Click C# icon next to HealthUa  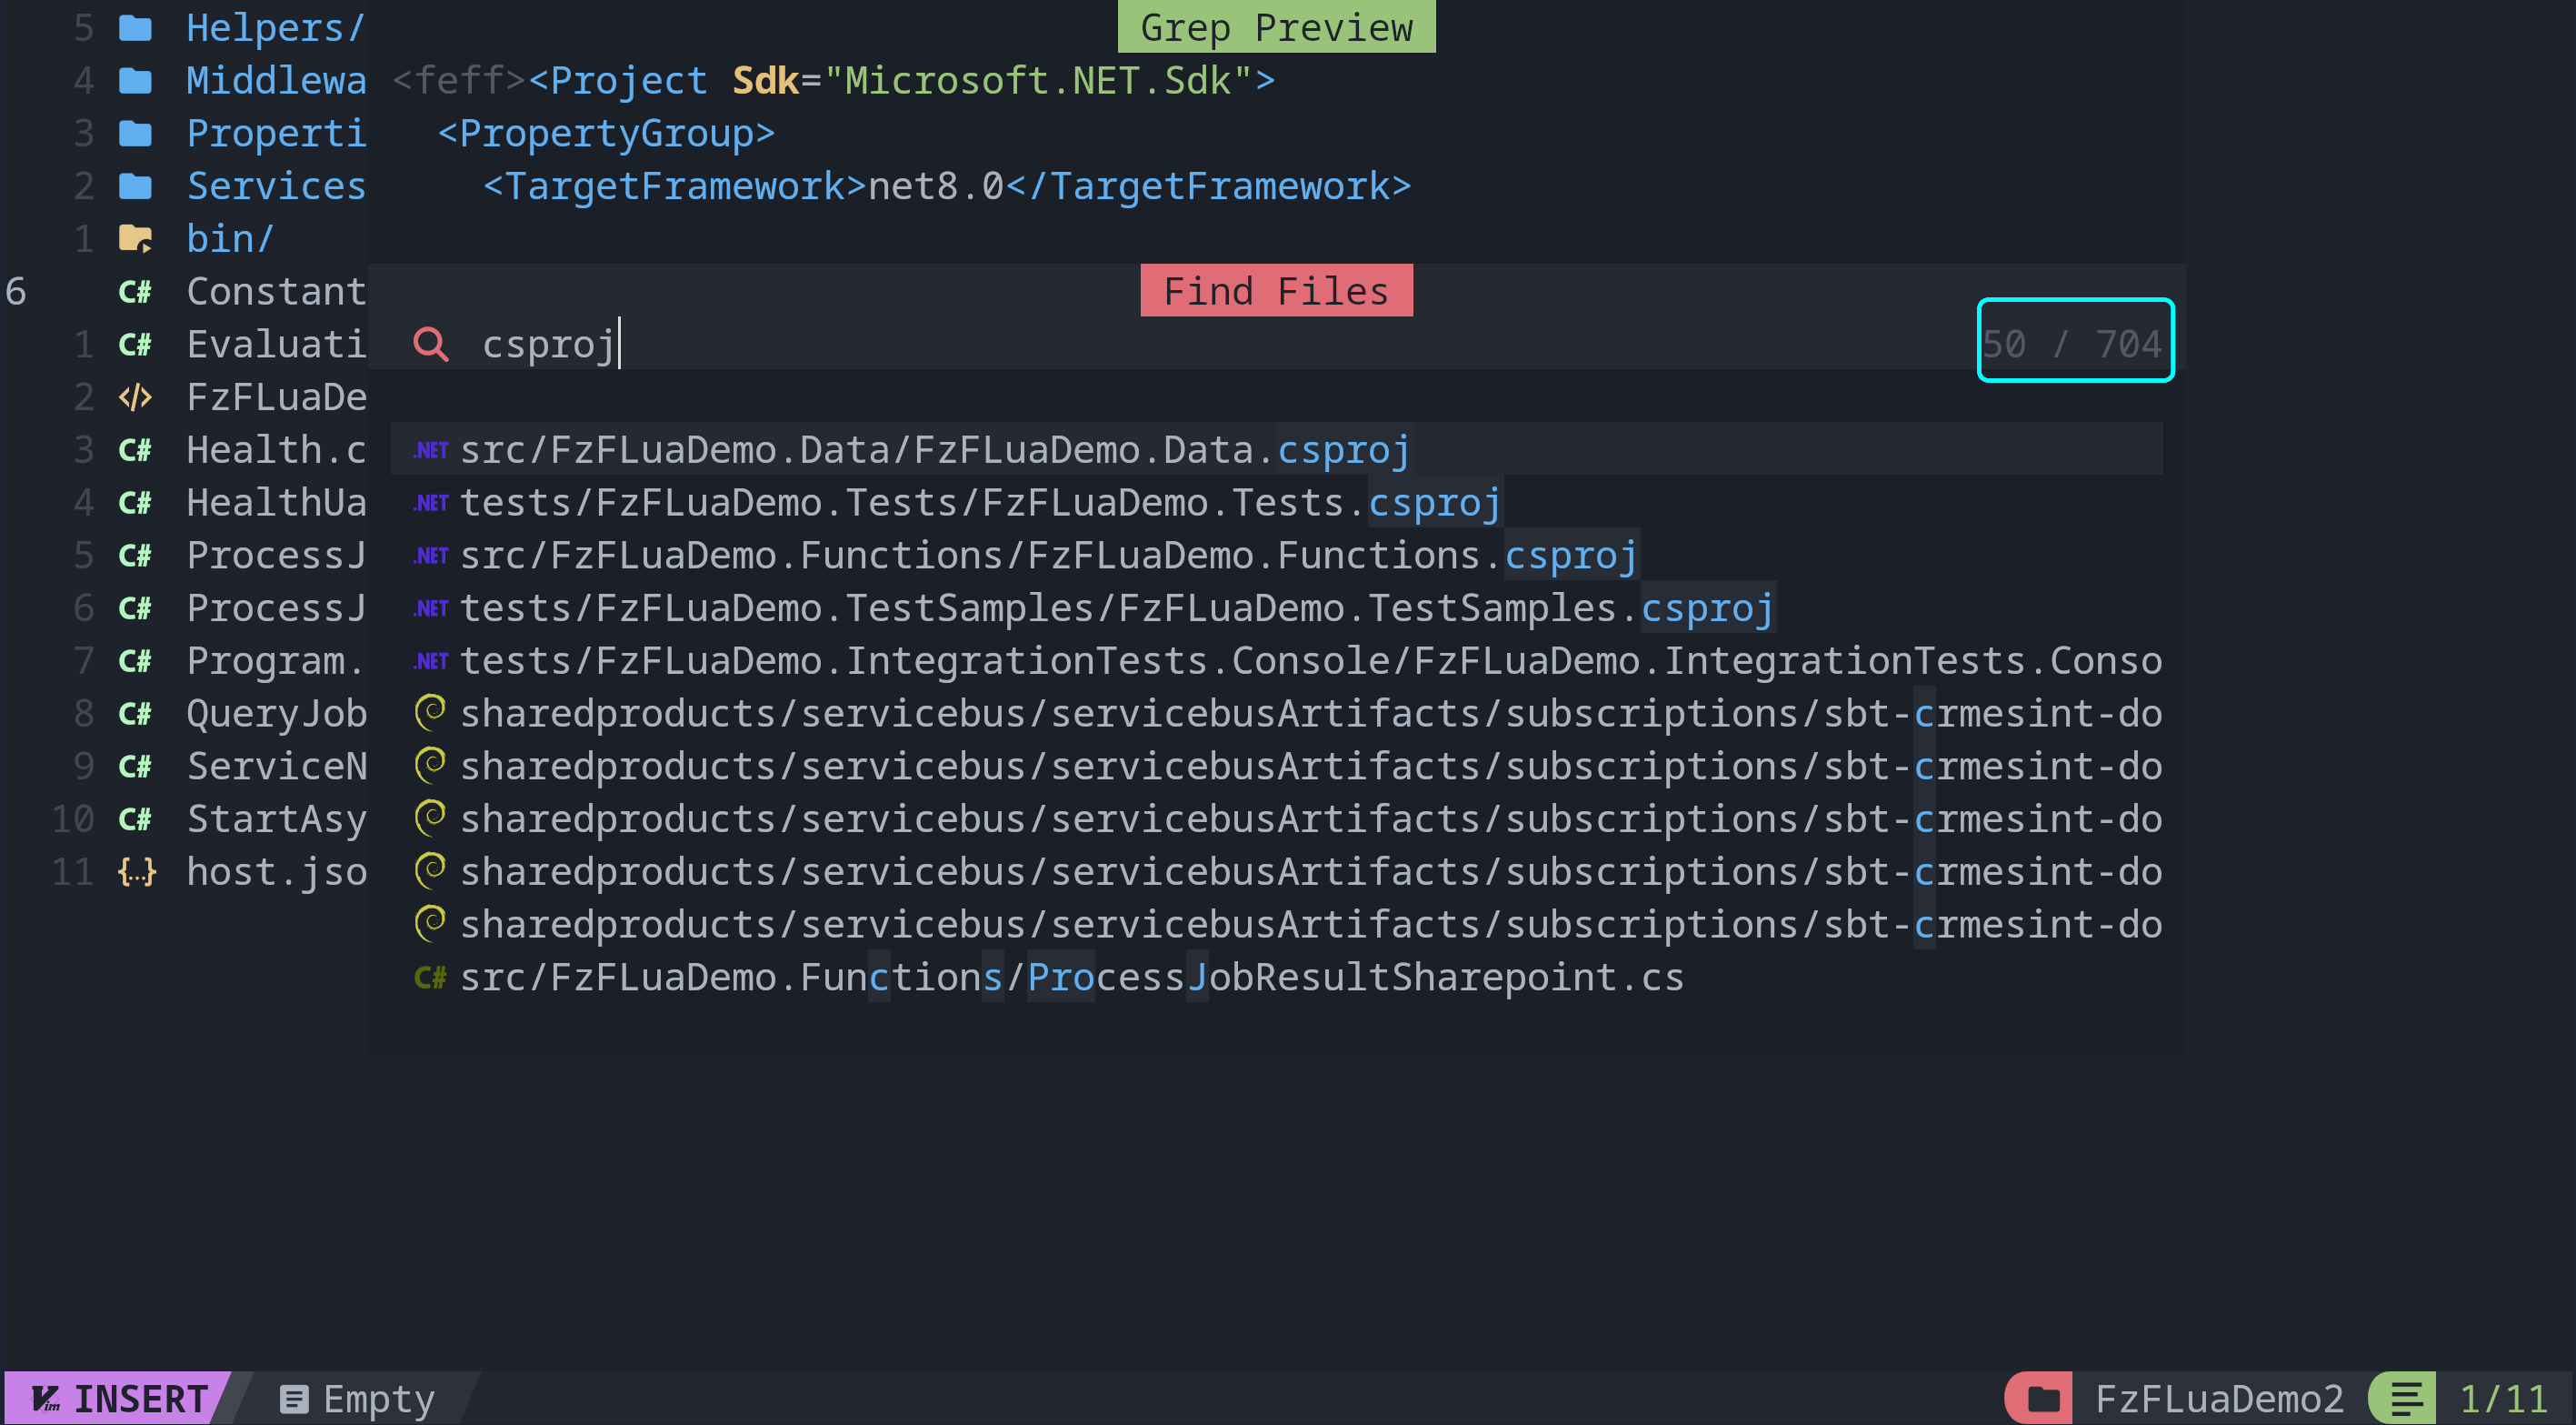point(135,502)
